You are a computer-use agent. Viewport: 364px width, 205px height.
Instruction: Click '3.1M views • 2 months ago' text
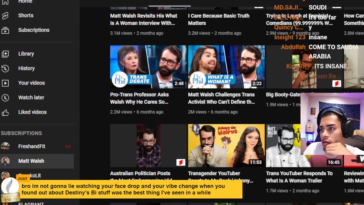click(x=137, y=33)
